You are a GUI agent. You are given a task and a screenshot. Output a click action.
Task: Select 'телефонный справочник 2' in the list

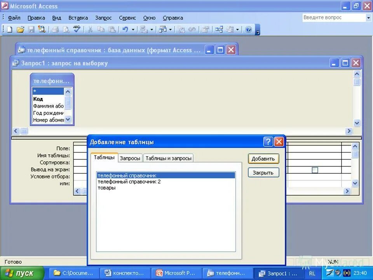tap(166, 182)
